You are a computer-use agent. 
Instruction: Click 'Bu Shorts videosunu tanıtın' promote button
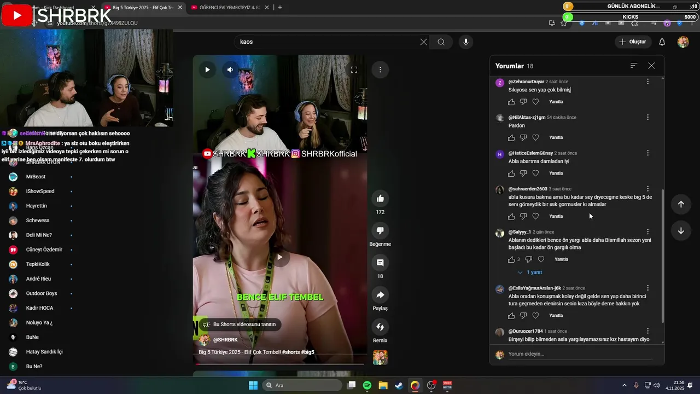pos(240,325)
